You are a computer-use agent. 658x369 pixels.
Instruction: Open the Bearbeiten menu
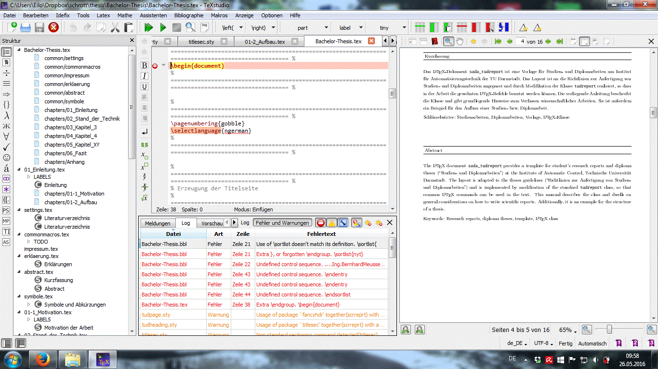(x=36, y=15)
